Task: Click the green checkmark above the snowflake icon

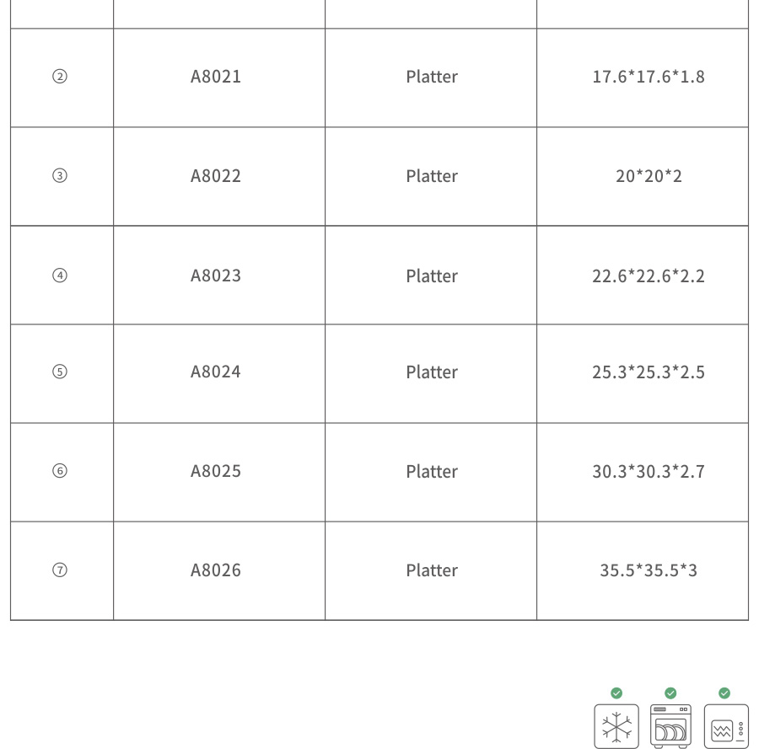Action: point(616,693)
